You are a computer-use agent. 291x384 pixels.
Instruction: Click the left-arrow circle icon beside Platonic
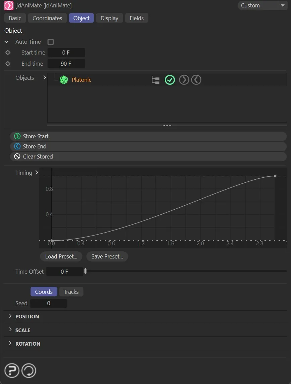196,80
